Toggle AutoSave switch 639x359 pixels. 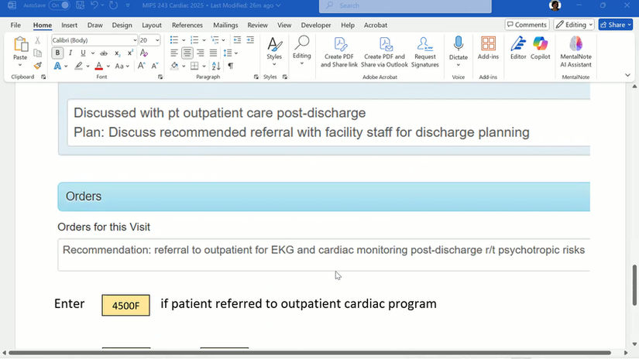coord(60,5)
